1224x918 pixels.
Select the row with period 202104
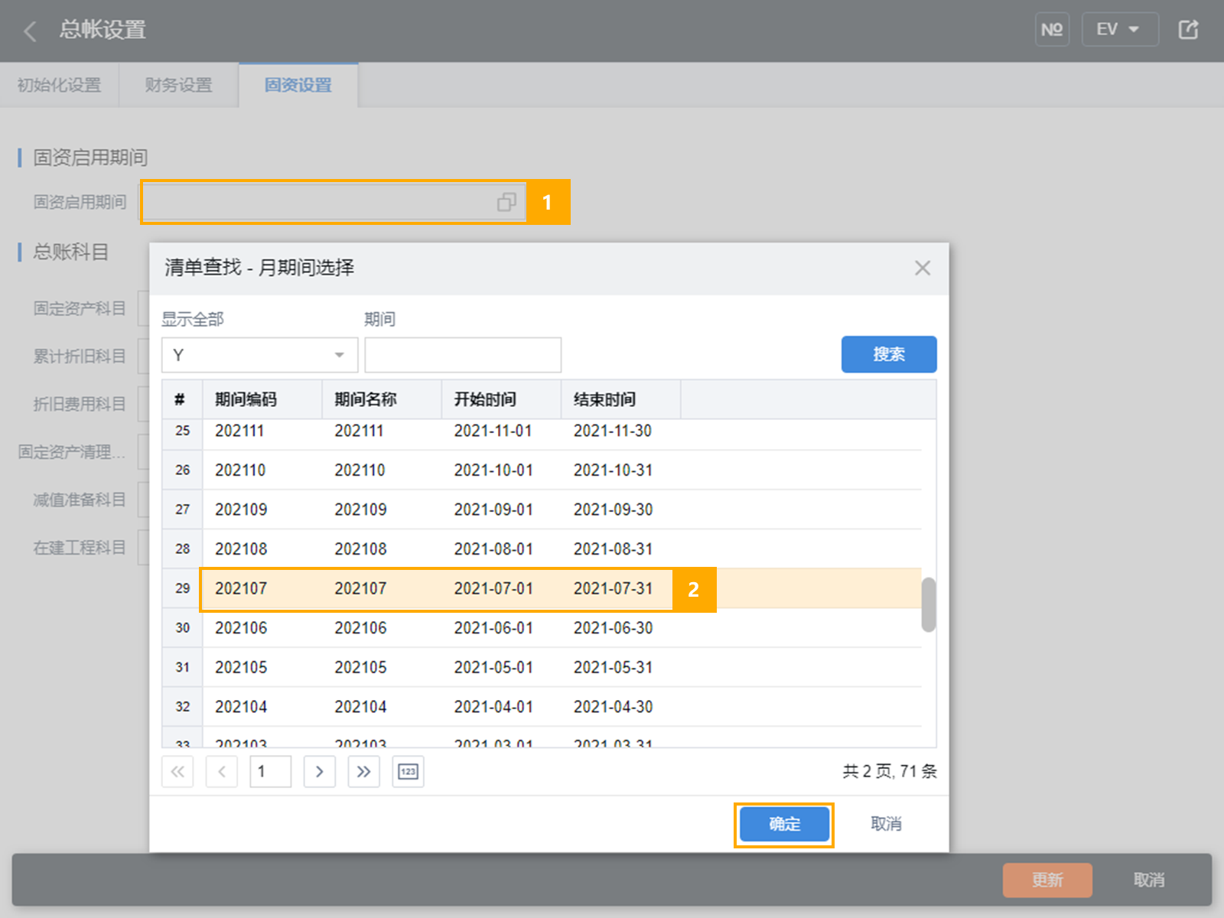[x=542, y=707]
